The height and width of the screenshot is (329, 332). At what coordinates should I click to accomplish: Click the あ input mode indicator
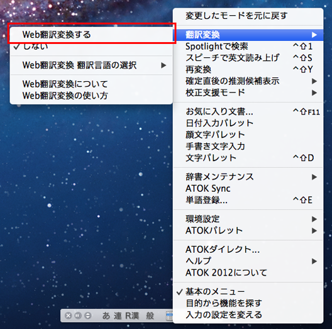[106, 316]
